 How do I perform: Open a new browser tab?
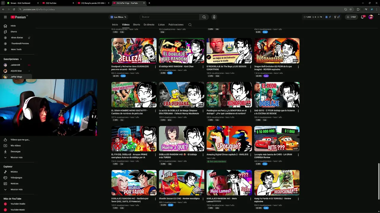[x=149, y=3]
